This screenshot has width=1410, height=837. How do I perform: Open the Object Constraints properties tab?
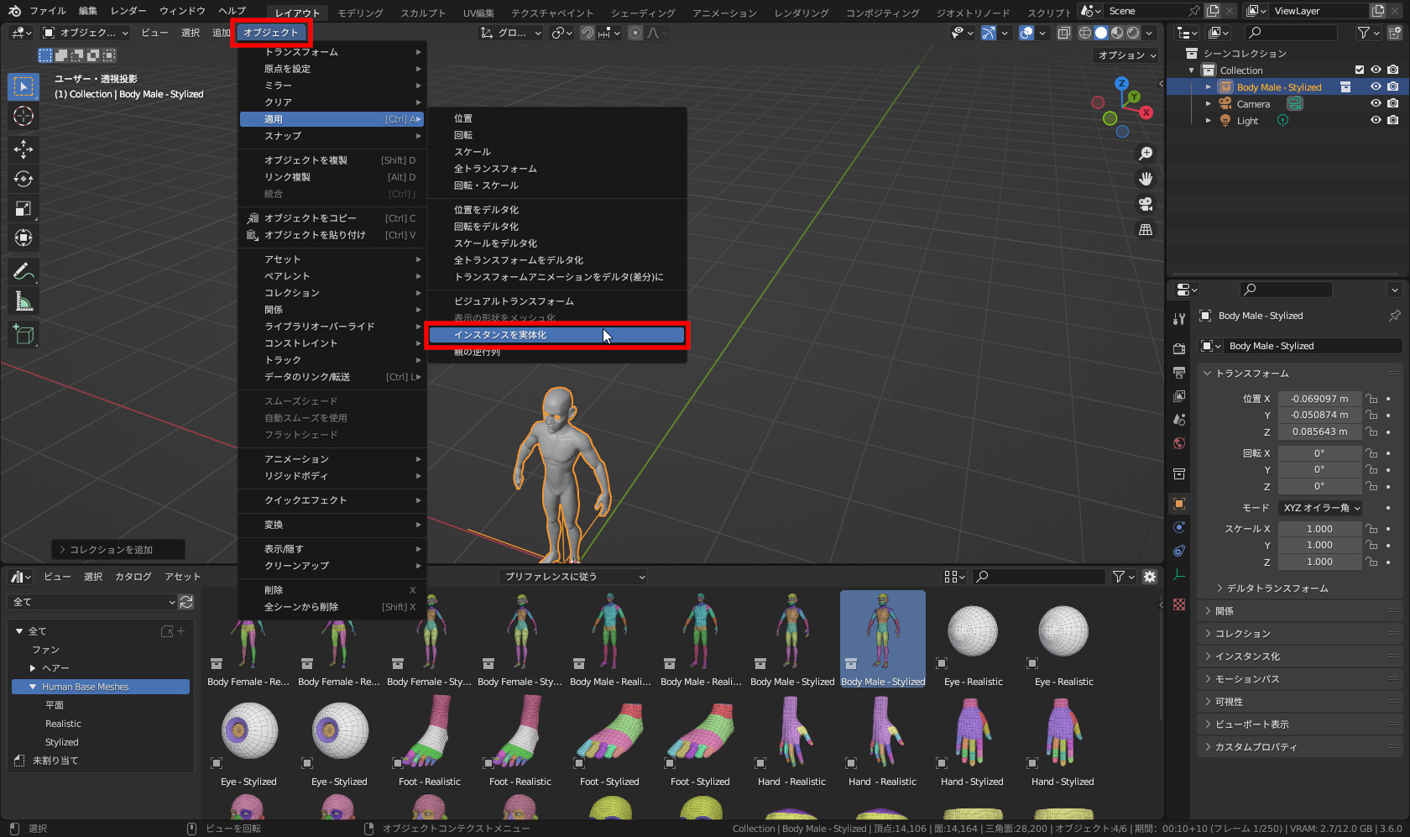(1179, 551)
